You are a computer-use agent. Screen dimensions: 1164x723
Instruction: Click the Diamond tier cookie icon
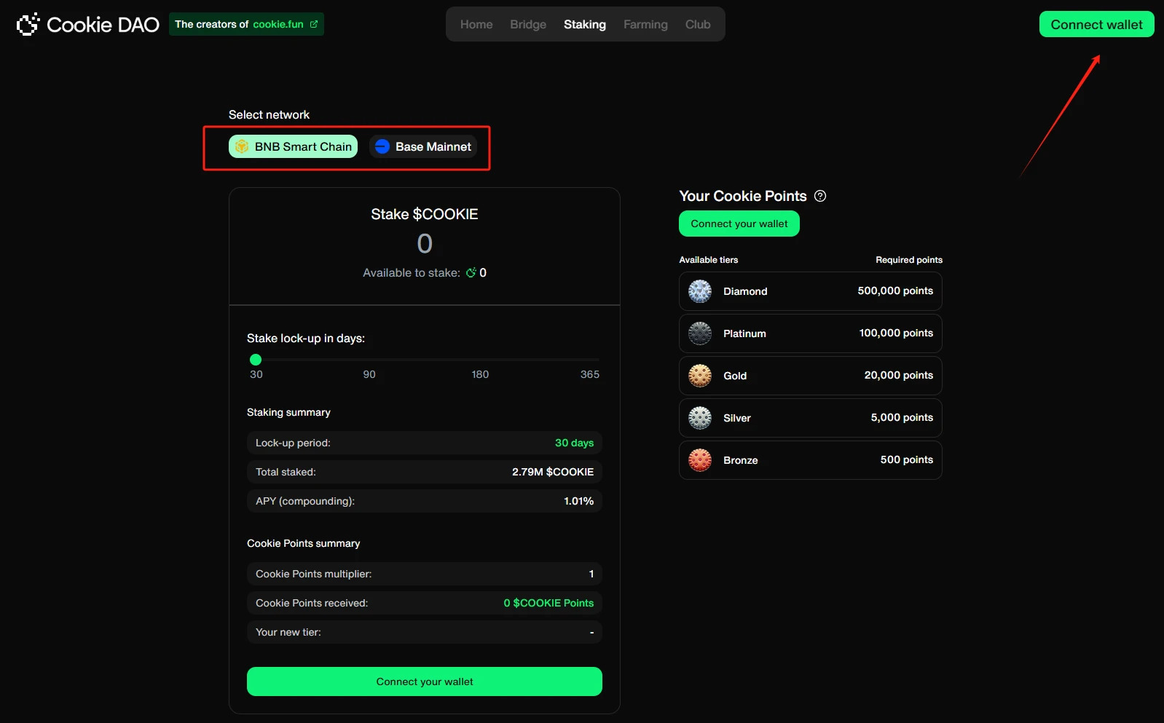point(700,291)
